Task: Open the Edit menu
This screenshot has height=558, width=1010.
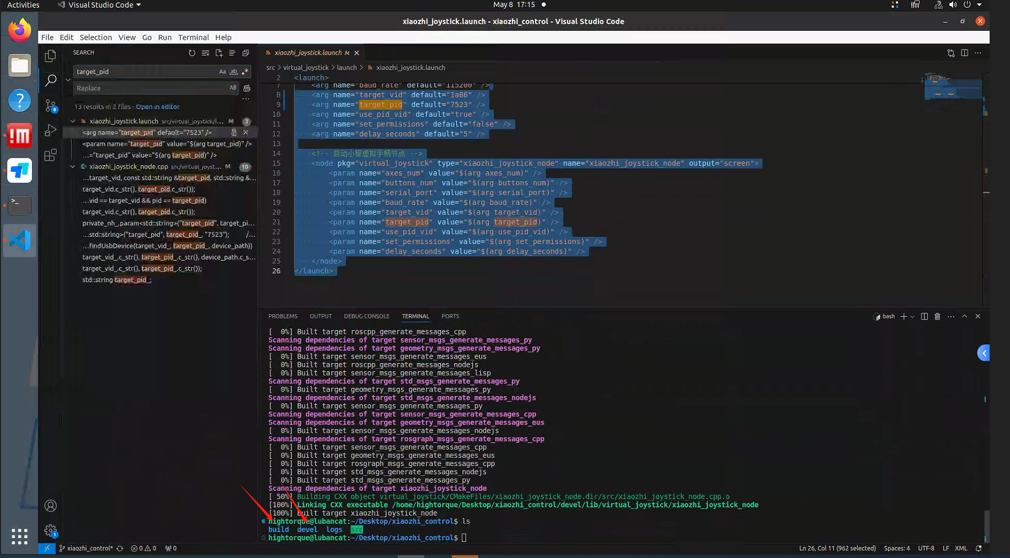Action: tap(66, 37)
